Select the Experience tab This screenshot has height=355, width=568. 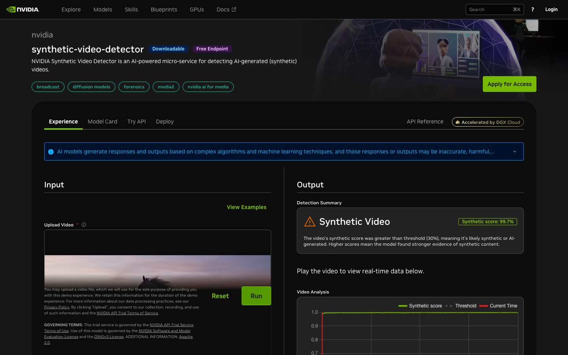click(63, 121)
